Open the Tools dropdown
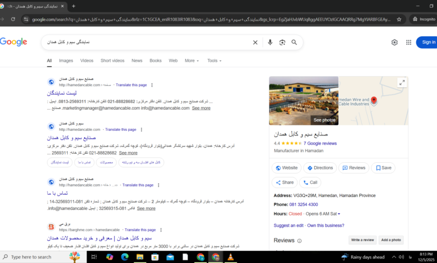 [215, 60]
